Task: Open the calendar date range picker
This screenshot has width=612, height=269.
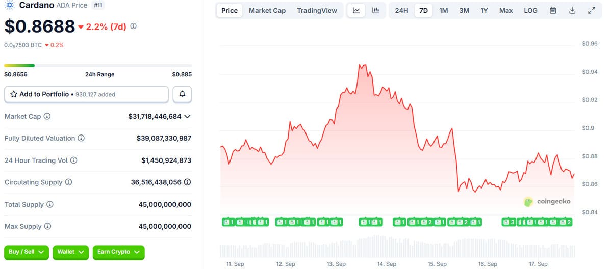Action: point(553,10)
